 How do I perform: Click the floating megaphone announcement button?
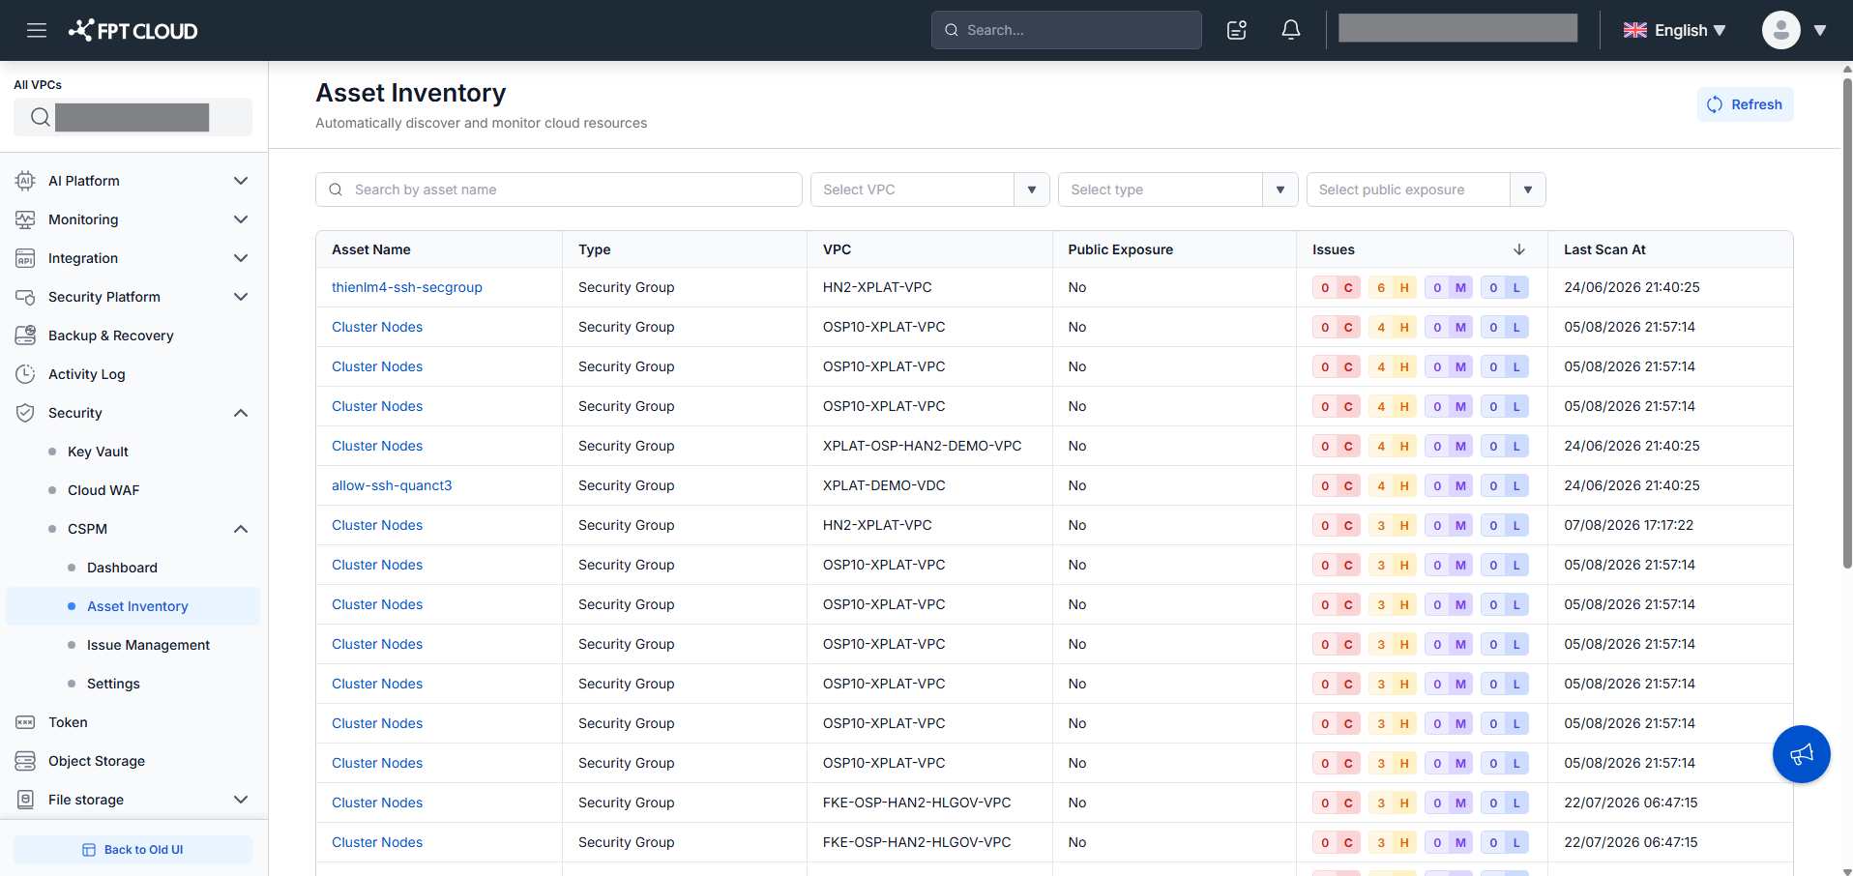(x=1801, y=754)
